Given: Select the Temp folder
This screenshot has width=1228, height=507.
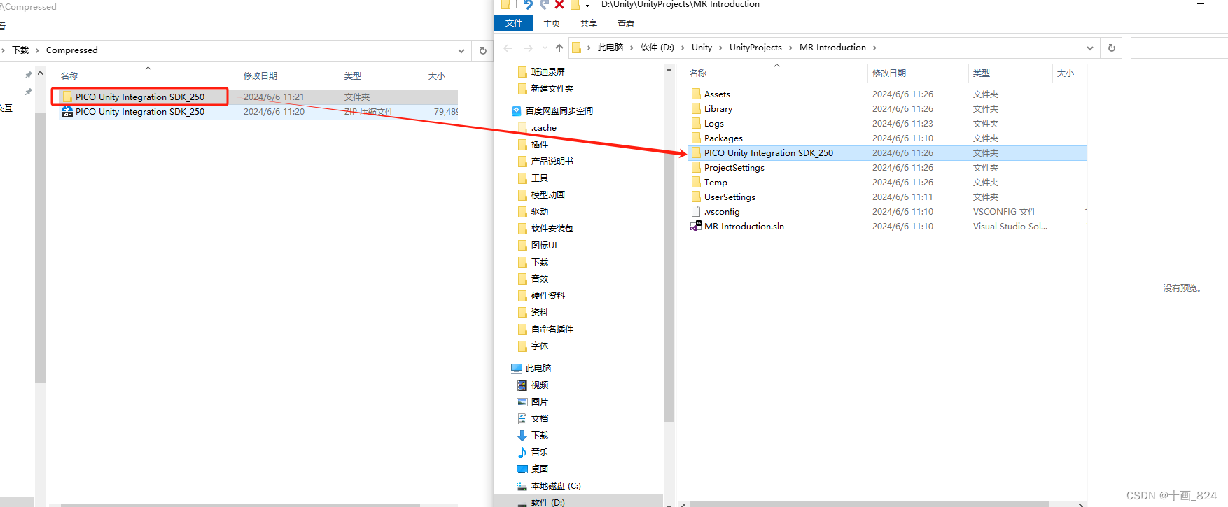Looking at the screenshot, I should pyautogui.click(x=716, y=182).
